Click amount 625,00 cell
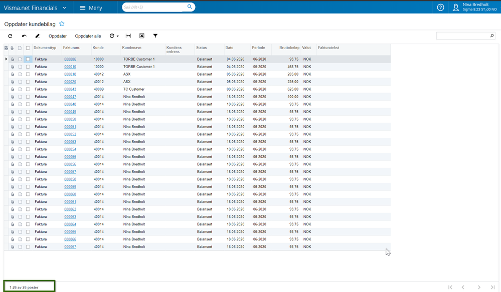The image size is (501, 292). coord(293,89)
